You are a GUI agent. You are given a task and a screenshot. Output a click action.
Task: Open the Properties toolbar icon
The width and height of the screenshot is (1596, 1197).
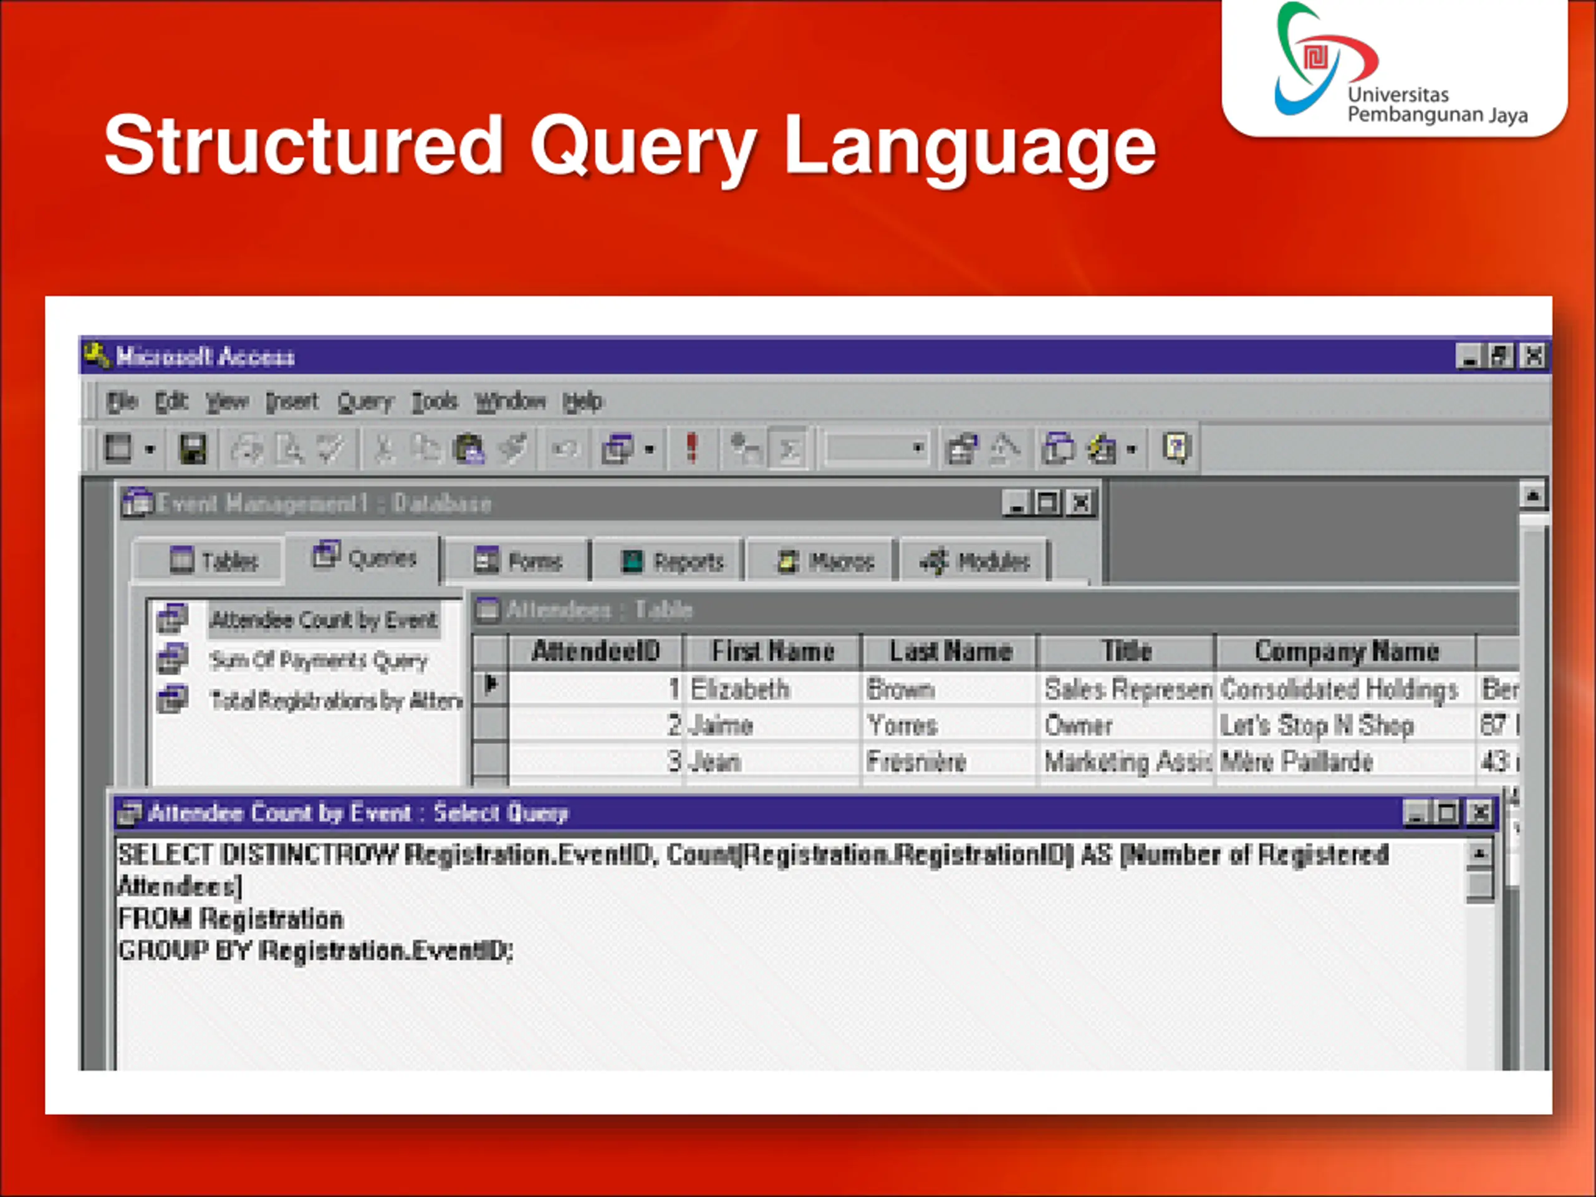(961, 449)
